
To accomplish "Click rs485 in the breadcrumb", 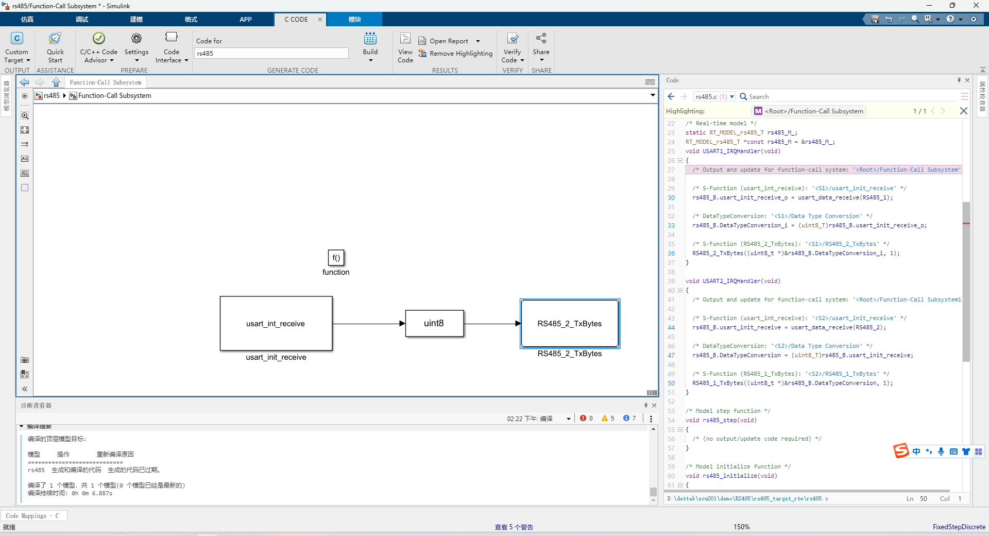I will (52, 95).
